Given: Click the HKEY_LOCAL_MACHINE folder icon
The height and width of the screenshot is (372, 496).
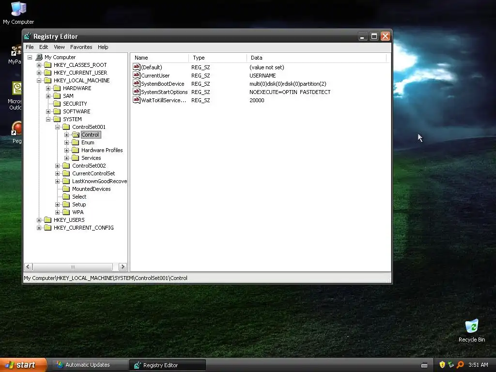Looking at the screenshot, I should coord(48,80).
